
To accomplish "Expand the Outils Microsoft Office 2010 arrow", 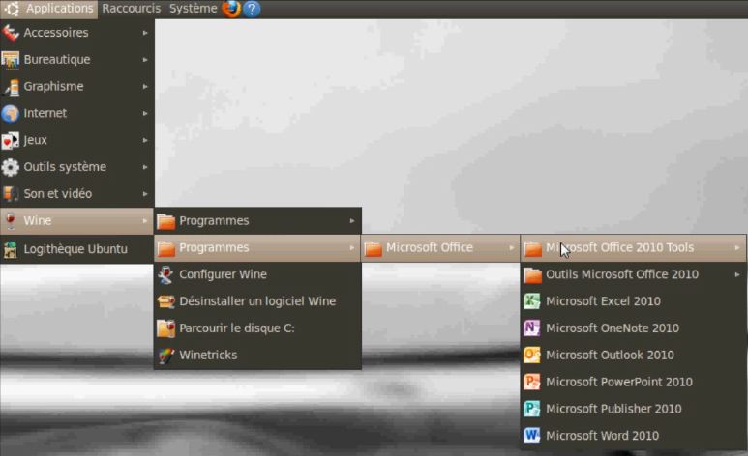I will click(737, 274).
